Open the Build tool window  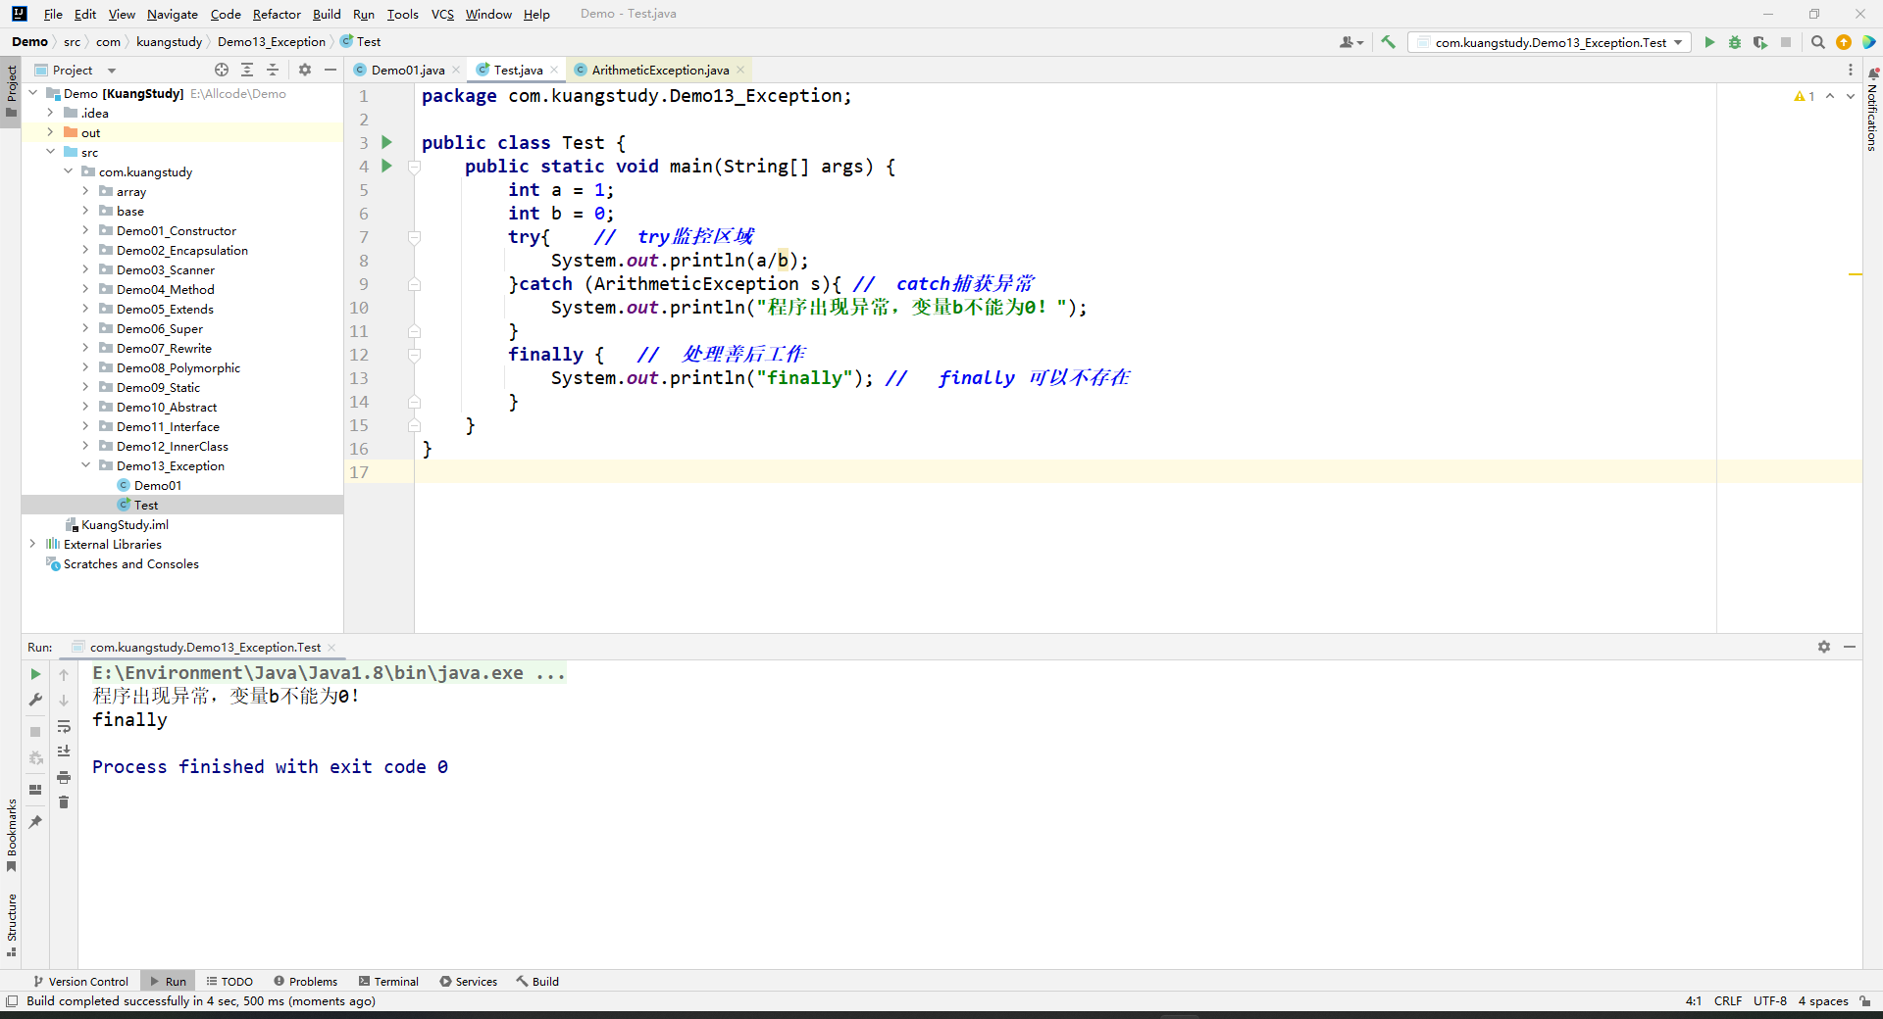[x=537, y=981]
